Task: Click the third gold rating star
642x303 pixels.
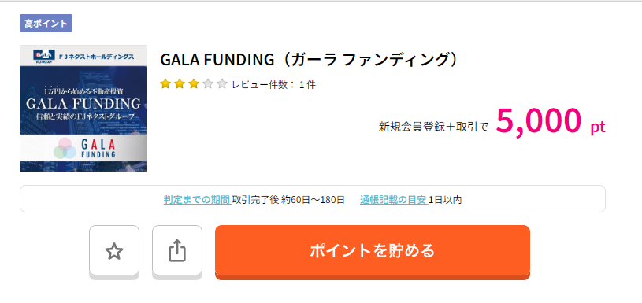Action: pos(194,84)
